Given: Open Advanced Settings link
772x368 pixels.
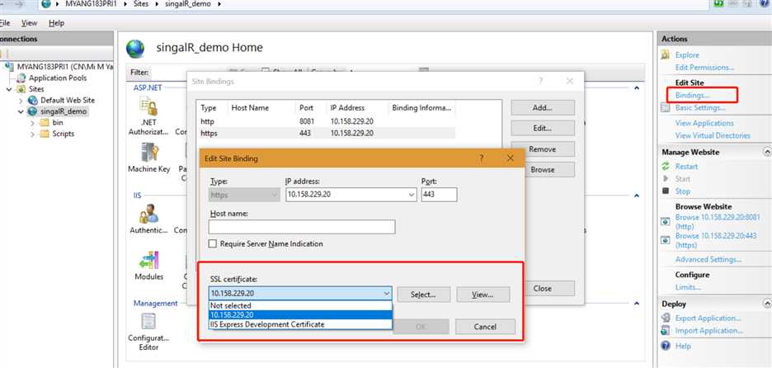Looking at the screenshot, I should [708, 260].
